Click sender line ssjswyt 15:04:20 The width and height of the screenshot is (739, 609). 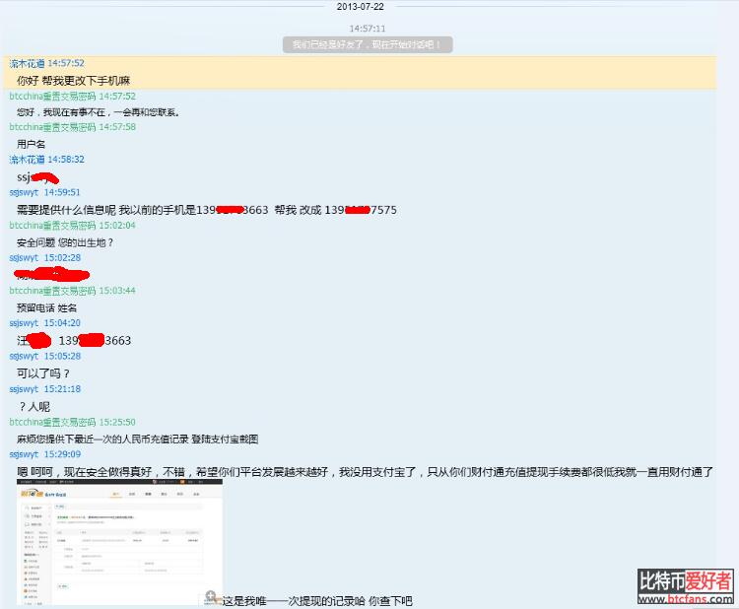[44, 323]
